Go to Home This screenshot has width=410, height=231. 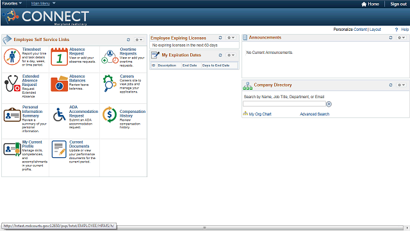[370, 4]
